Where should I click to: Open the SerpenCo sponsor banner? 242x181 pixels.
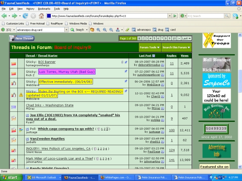[x=217, y=80]
